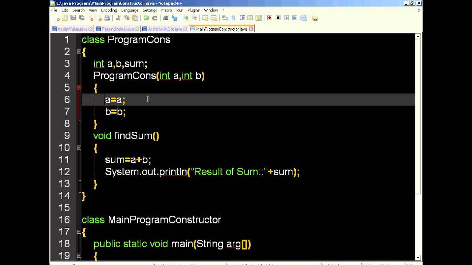Click the Cut scissors icon

click(x=118, y=18)
